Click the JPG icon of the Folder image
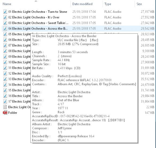The height and width of the screenshot is (148, 156). tap(5, 113)
